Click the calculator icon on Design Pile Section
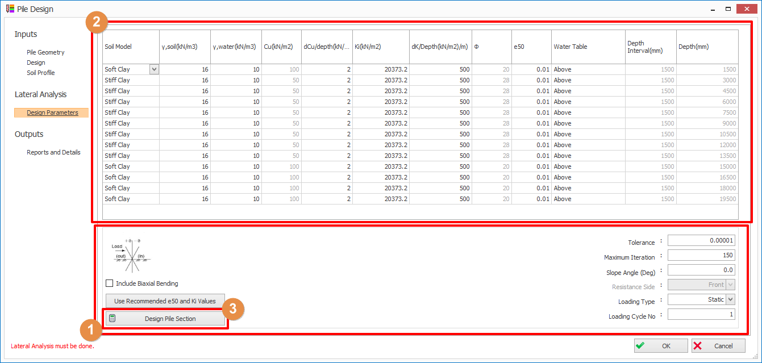 [x=113, y=319]
